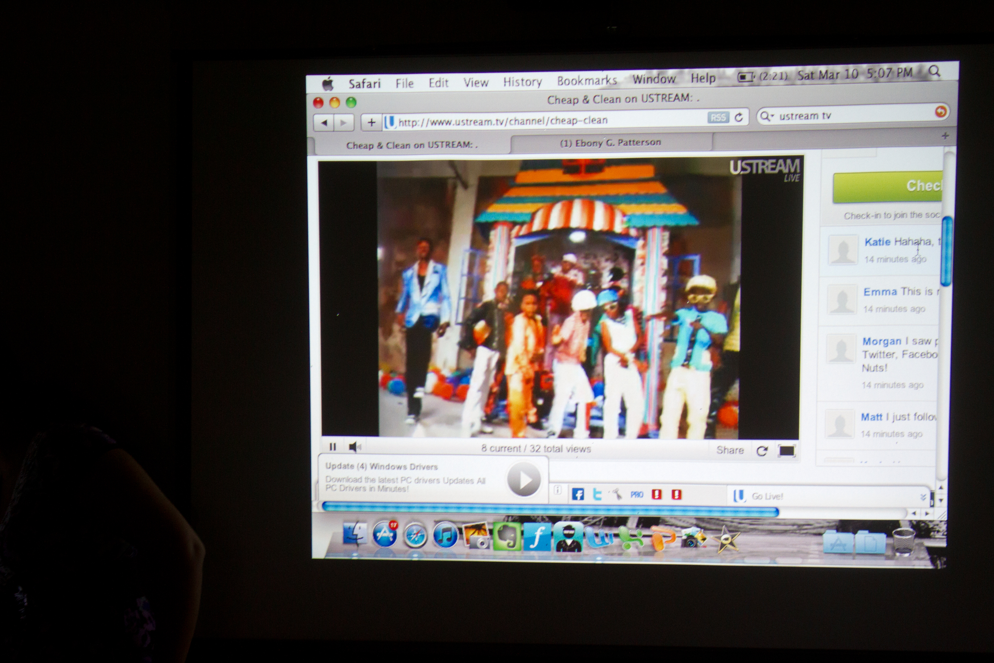The image size is (994, 663).
Task: Click the Twitter icon under the video
Action: pos(597,494)
